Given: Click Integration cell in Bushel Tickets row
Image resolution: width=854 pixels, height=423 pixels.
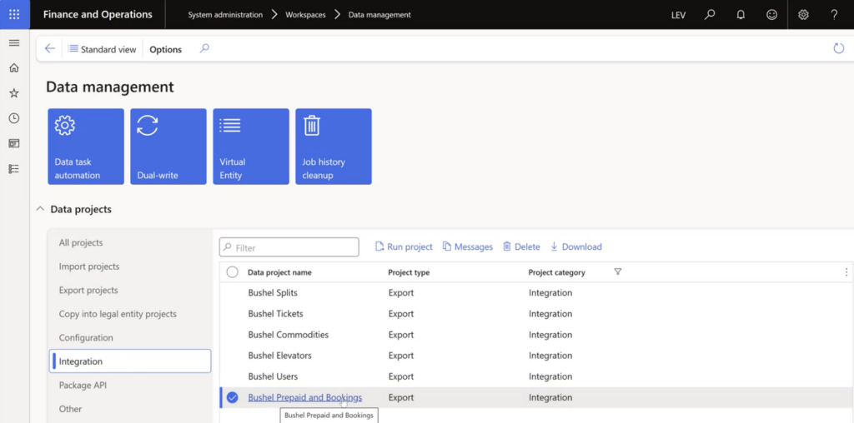Looking at the screenshot, I should [x=550, y=314].
